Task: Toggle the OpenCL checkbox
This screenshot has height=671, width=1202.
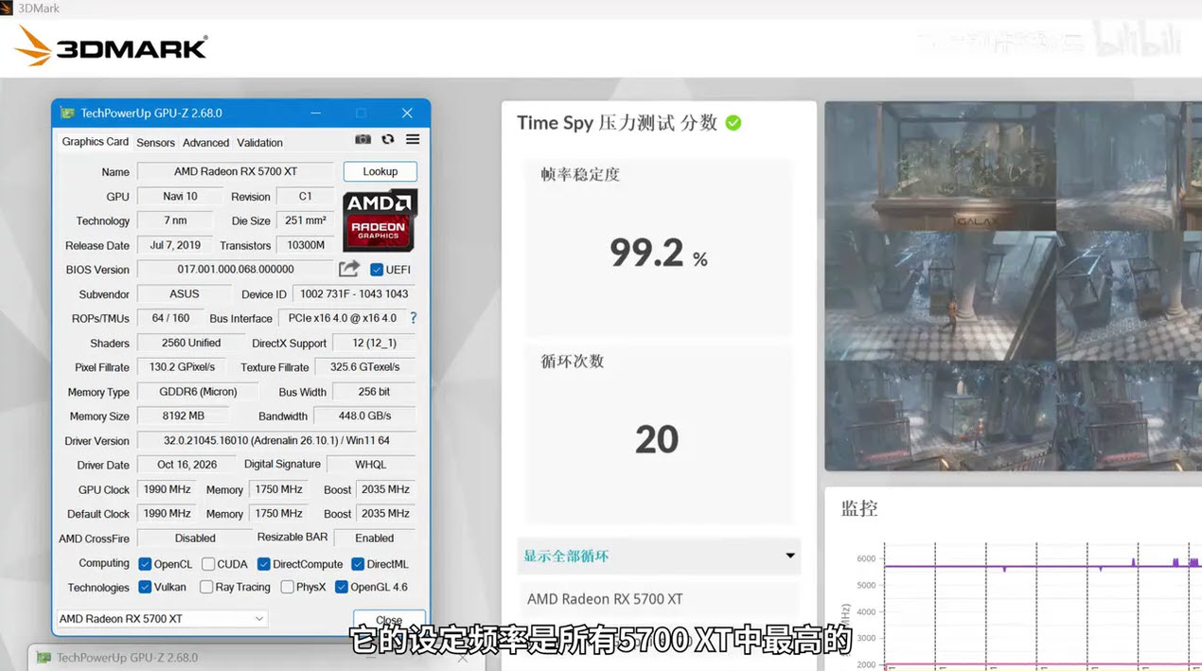Action: click(145, 564)
